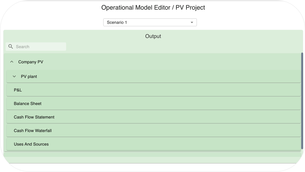Click the Output panel heading
305x172 pixels.
[x=153, y=36]
